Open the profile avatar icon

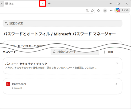pos(105,11)
